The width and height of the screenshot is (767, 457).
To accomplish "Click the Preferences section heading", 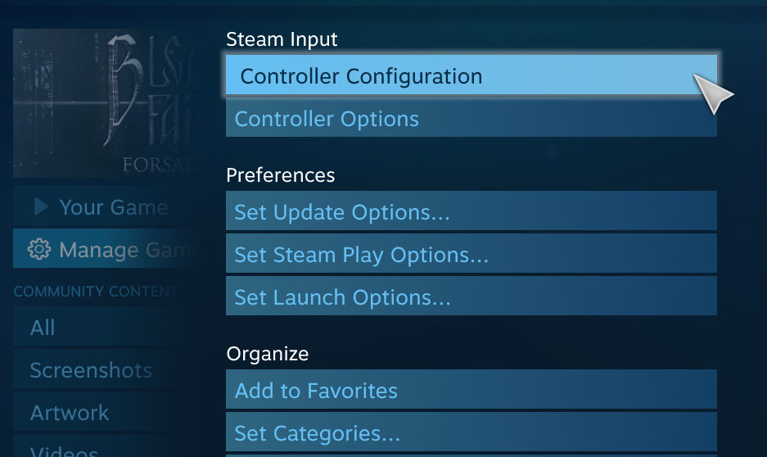I will (x=280, y=175).
